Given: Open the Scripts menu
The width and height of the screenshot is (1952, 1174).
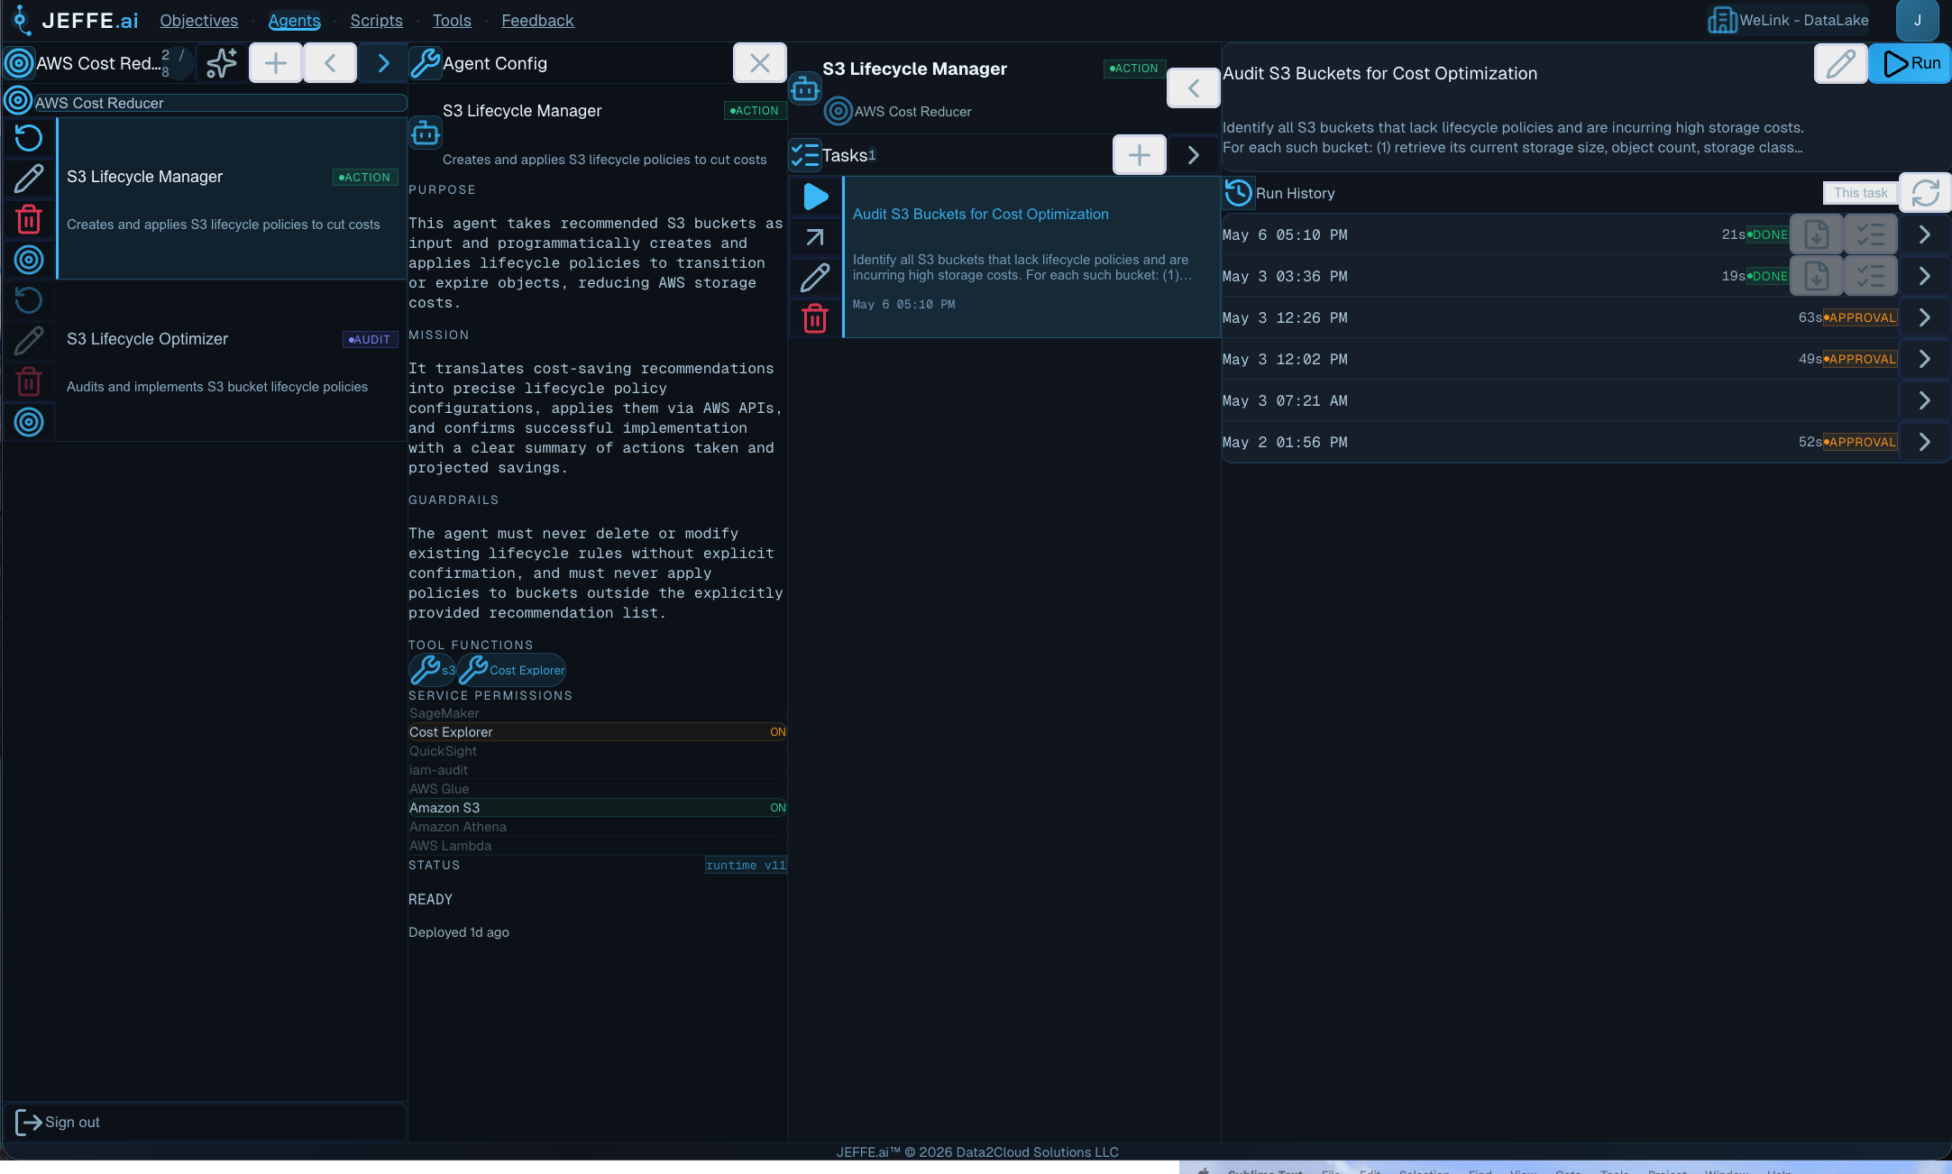Looking at the screenshot, I should tap(376, 20).
